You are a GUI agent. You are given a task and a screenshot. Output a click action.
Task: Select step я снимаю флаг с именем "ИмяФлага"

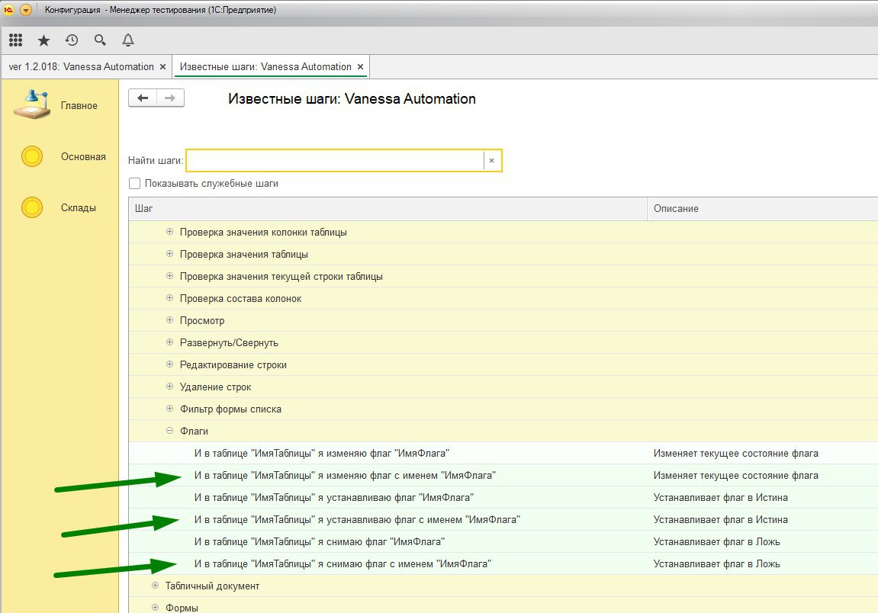(343, 563)
